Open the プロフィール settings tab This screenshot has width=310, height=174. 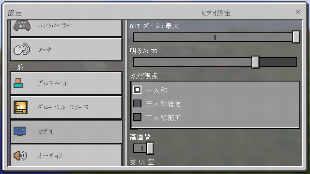tap(66, 83)
